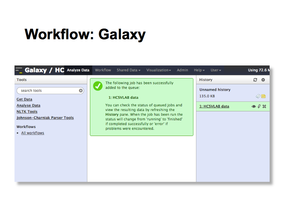Viewport: 290px width, 217px height.
Task: Switch to the Analyze Data tab
Action: [x=78, y=70]
